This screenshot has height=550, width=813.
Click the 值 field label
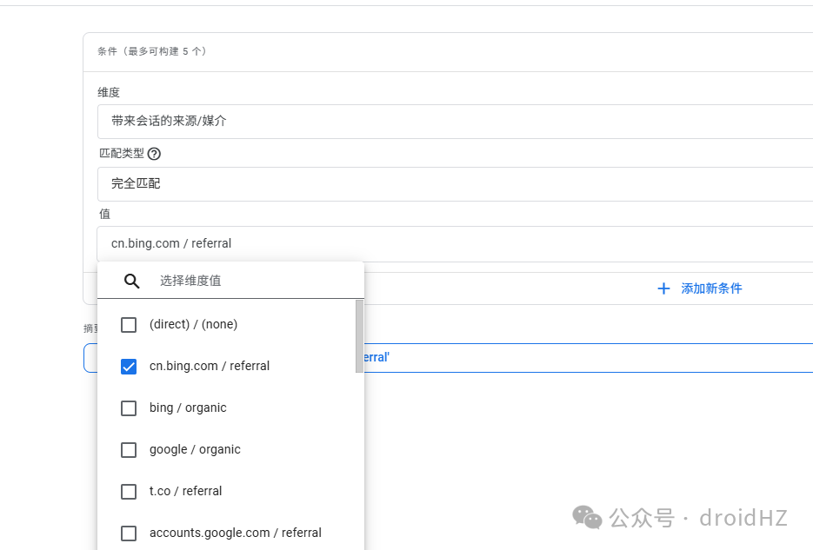point(104,214)
